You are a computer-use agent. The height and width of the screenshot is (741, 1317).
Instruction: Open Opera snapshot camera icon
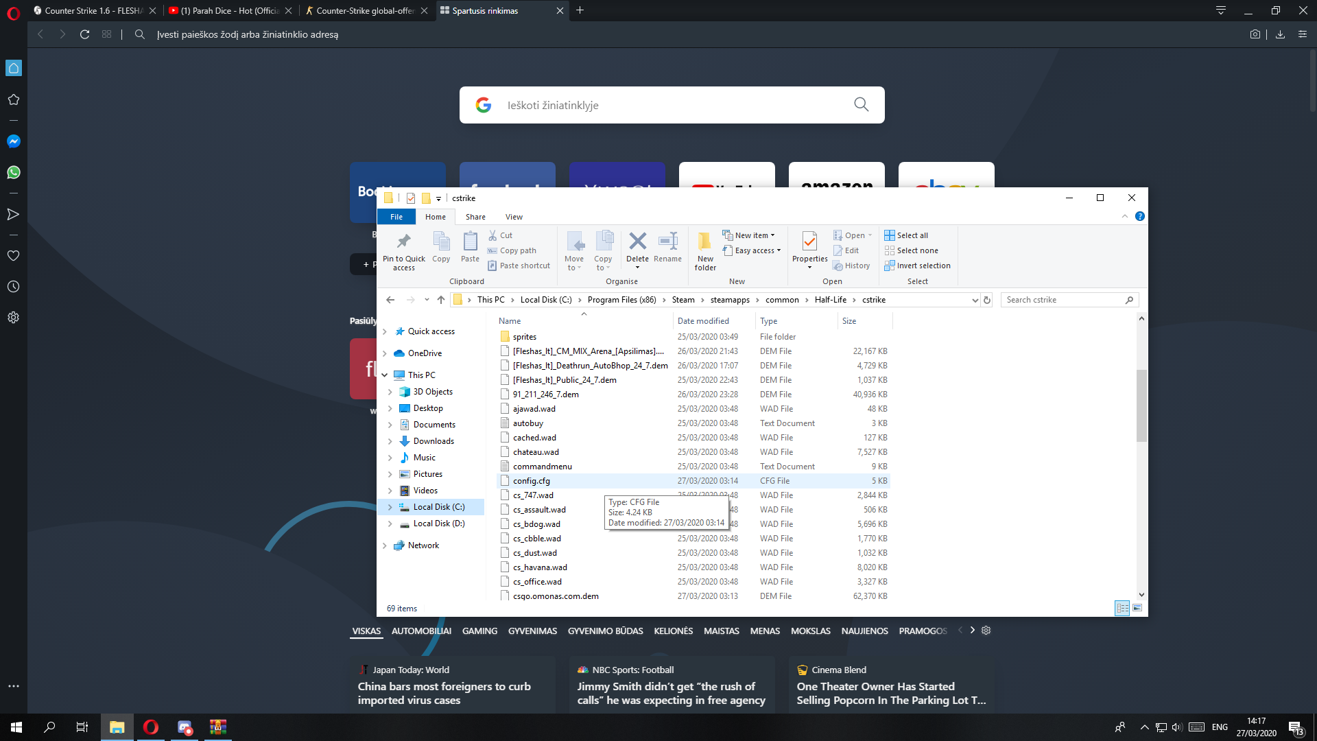tap(1255, 34)
